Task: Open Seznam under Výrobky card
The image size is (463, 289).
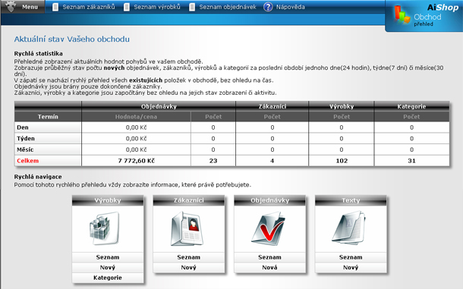Action: click(108, 257)
